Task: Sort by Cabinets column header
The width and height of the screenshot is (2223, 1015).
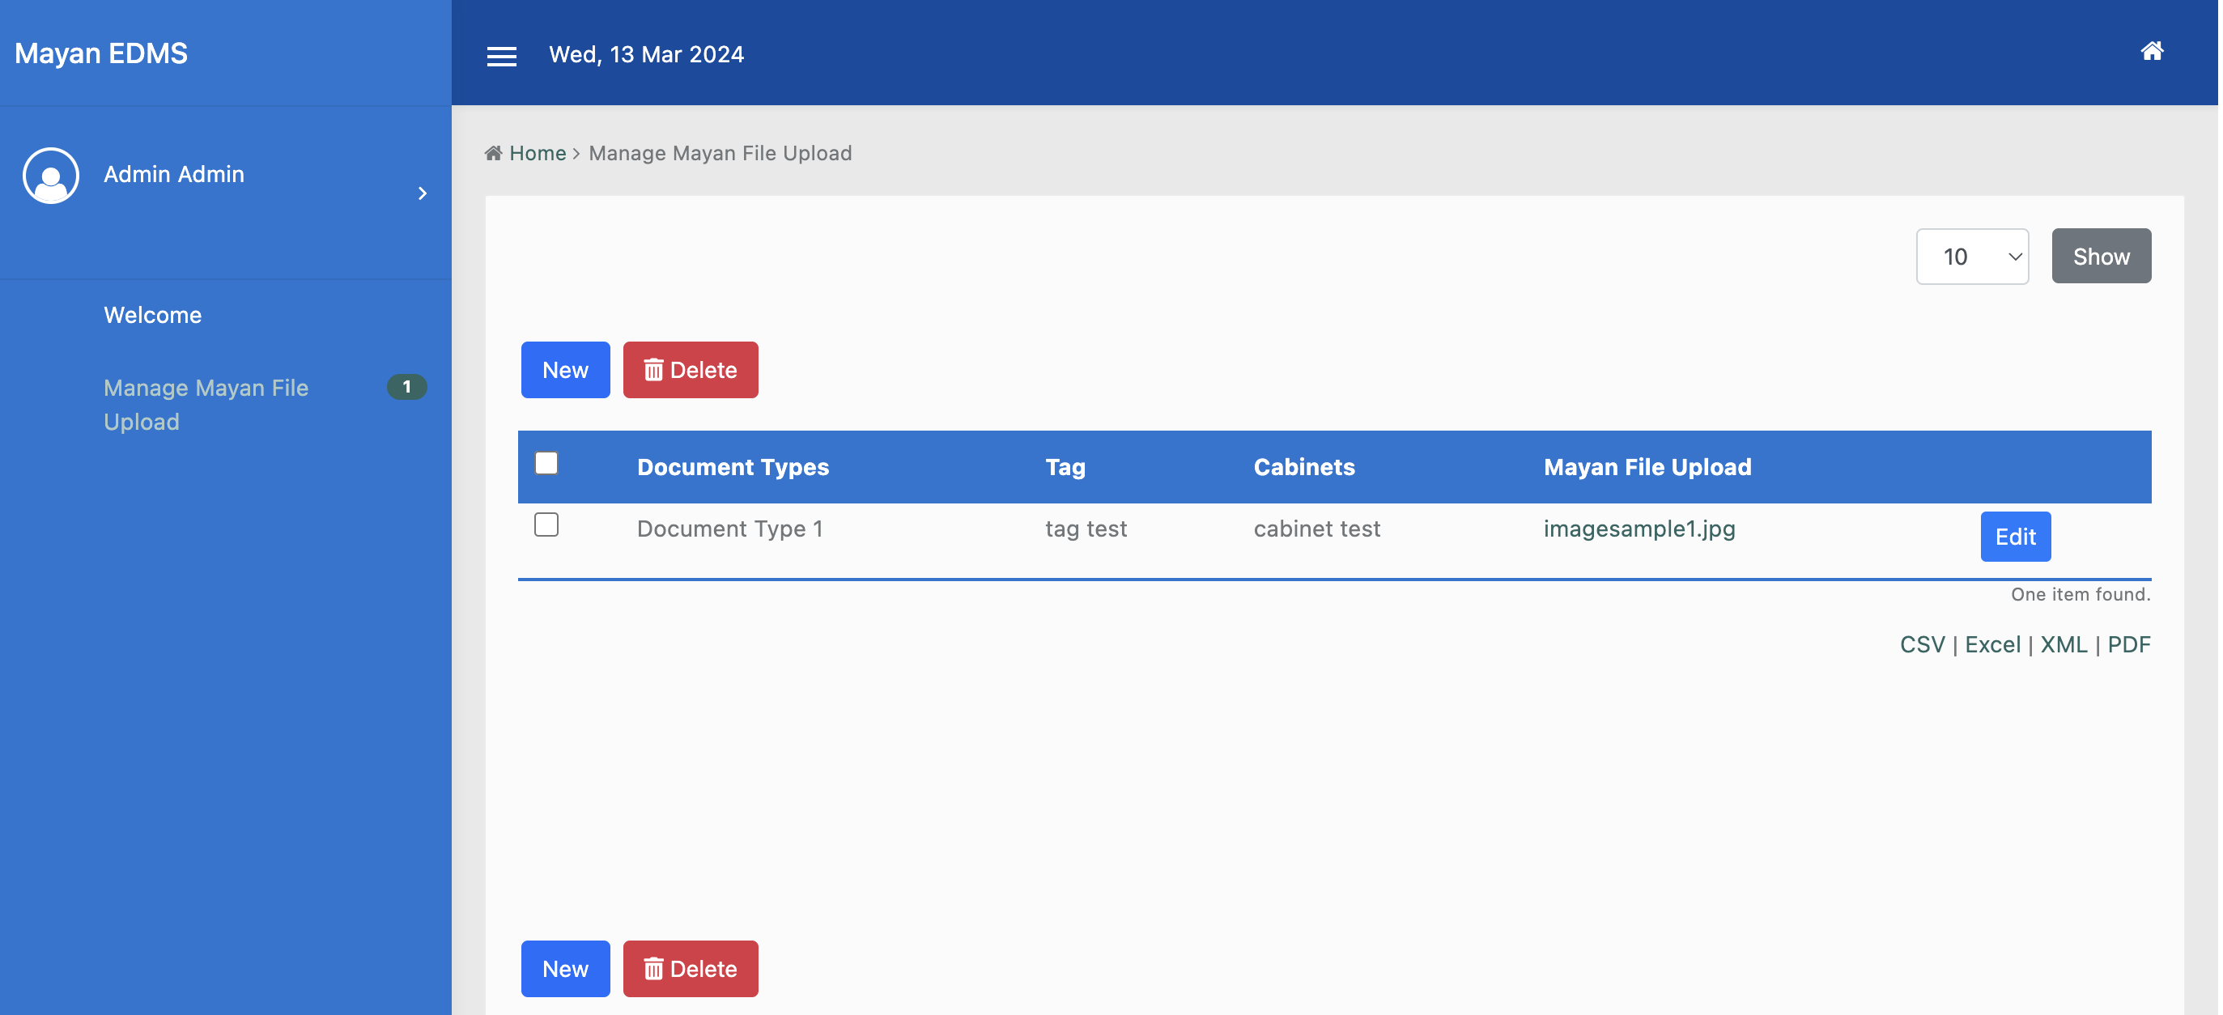Action: pos(1304,467)
